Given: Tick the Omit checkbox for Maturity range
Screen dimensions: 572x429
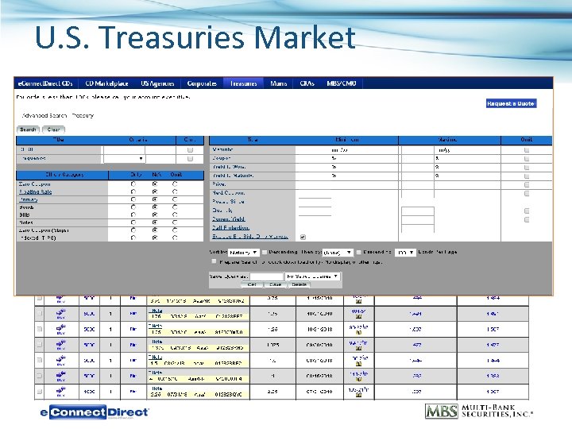Looking at the screenshot, I should (x=527, y=150).
